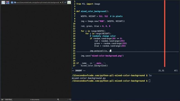The image size is (180, 101).
Task: Click the '21,31' cursor position indicator
Action: 161,70
